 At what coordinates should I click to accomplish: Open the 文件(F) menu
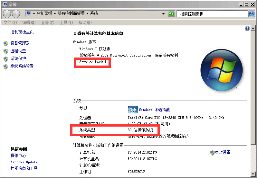pyautogui.click(x=10, y=22)
